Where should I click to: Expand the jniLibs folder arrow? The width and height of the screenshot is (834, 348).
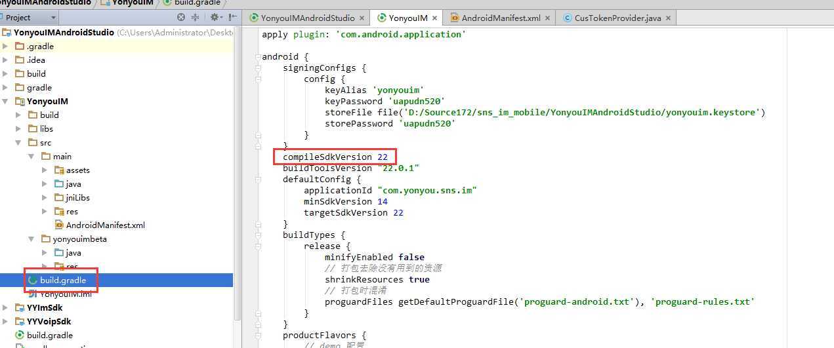click(x=45, y=198)
